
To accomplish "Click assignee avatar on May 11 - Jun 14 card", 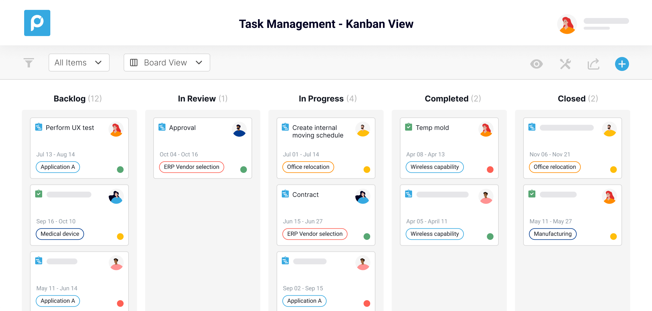I will point(116,263).
